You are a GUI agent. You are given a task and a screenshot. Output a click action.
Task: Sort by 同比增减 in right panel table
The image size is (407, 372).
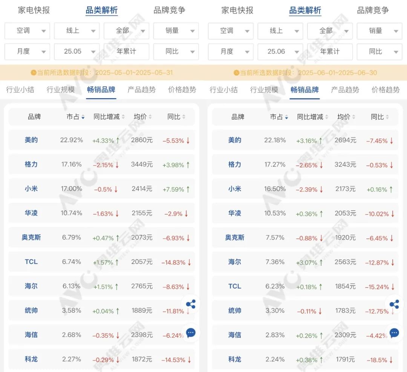pyautogui.click(x=312, y=117)
